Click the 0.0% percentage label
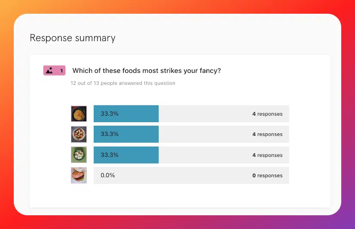 point(108,175)
